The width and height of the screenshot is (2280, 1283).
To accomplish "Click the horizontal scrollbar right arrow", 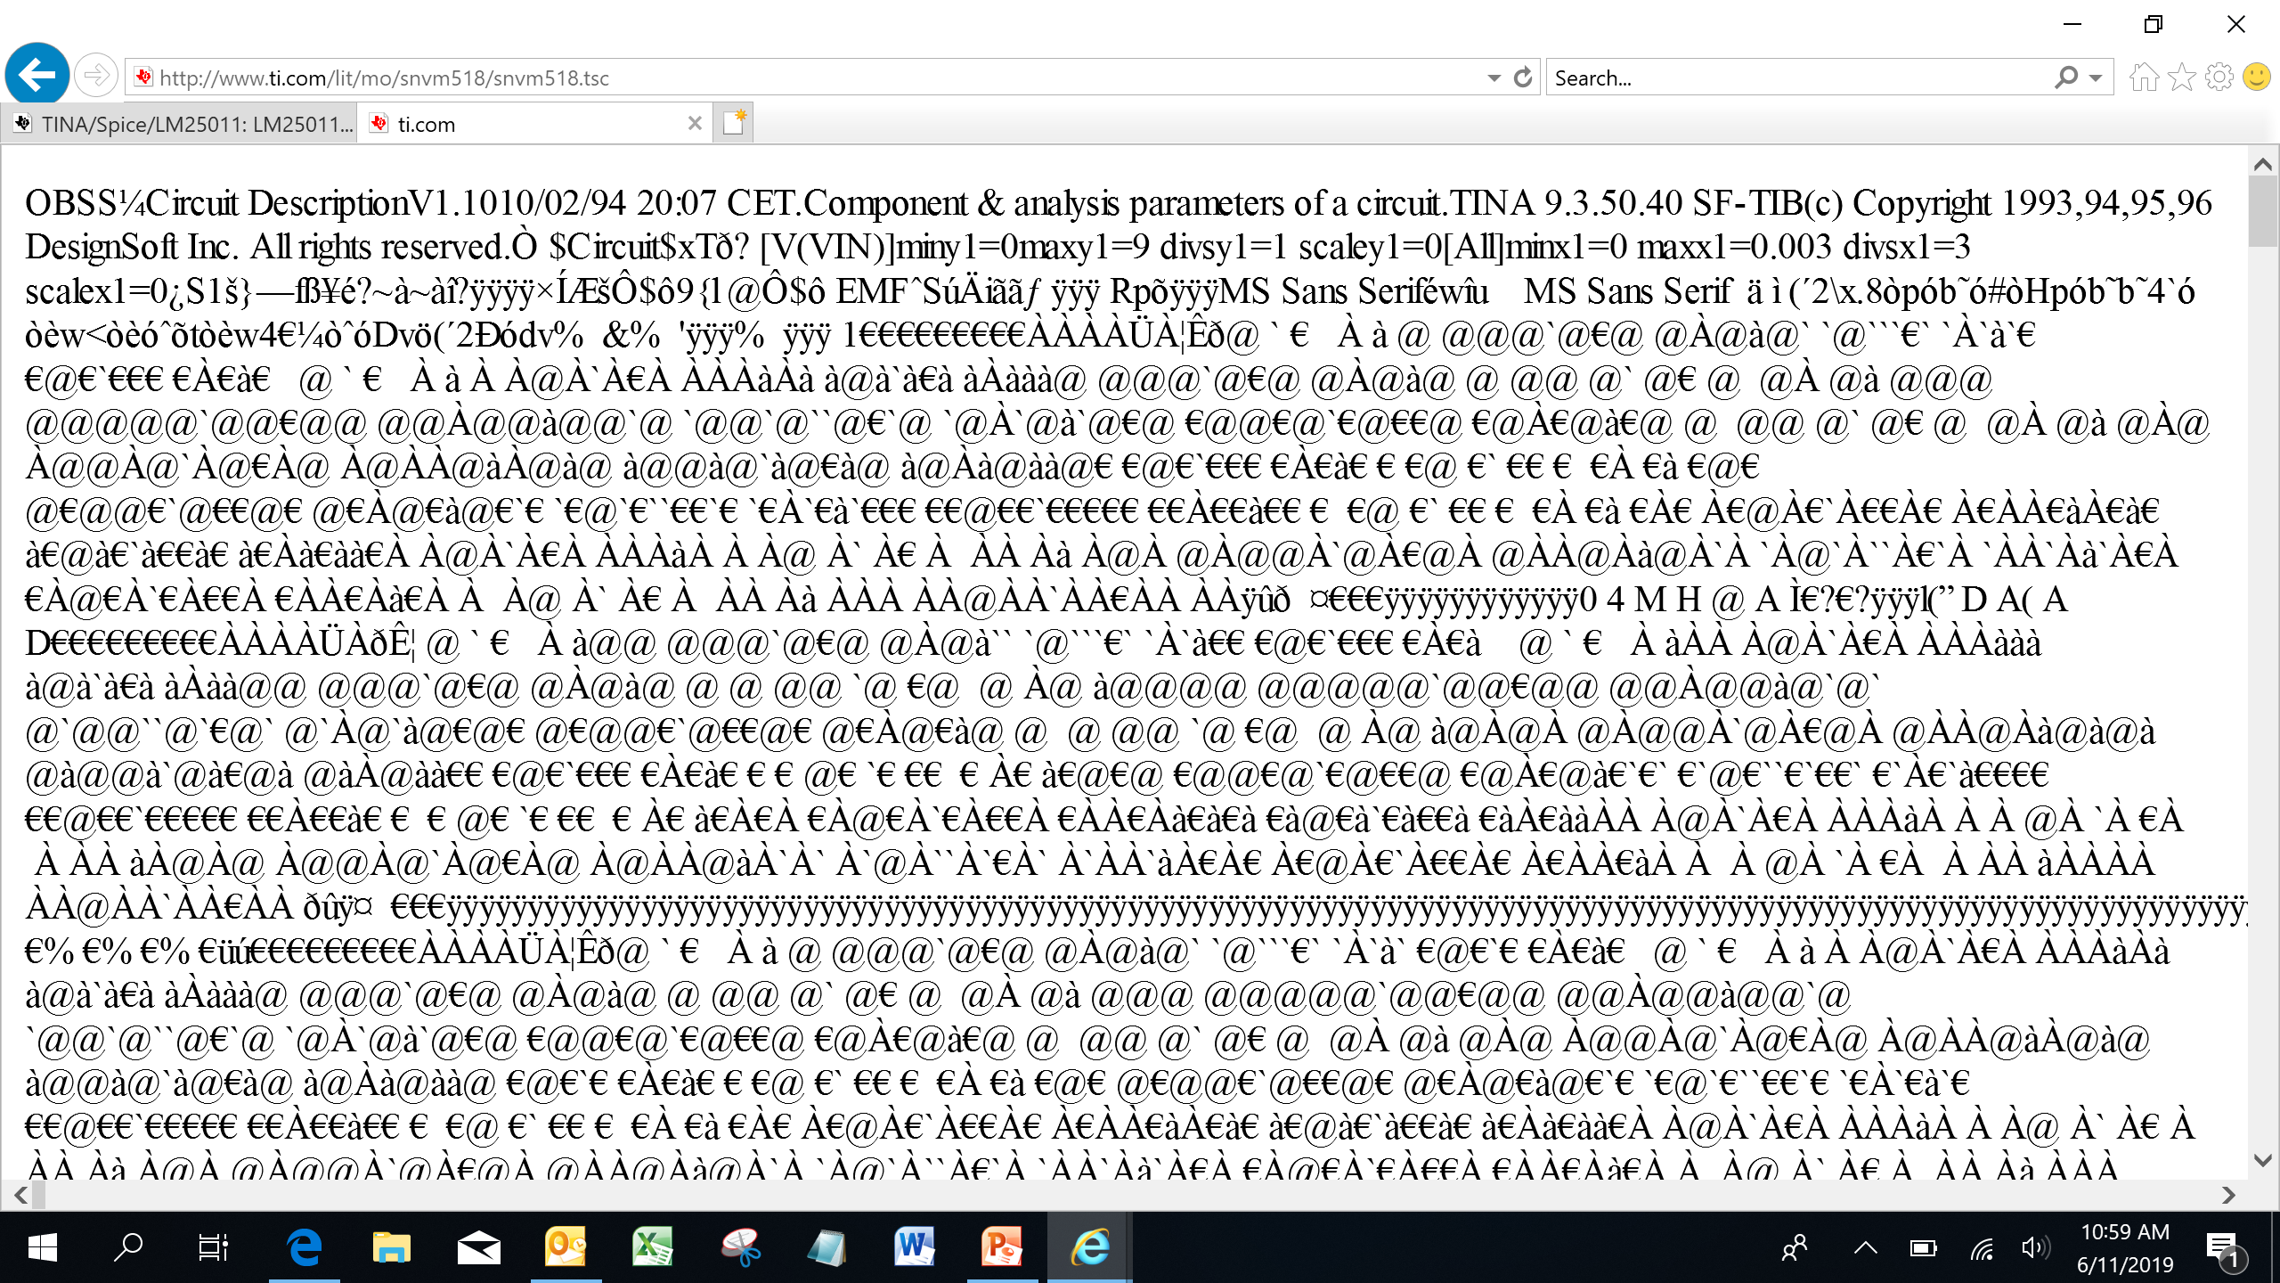I will 2227,1195.
